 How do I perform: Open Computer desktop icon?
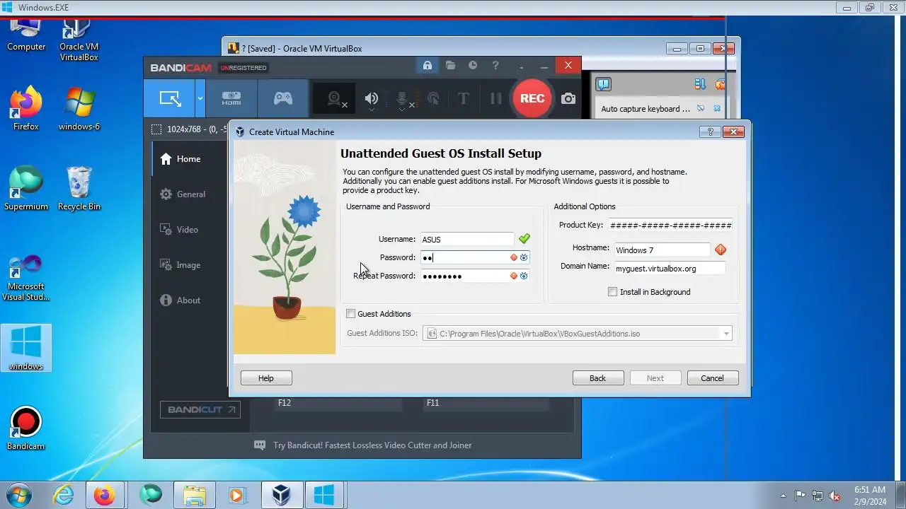(26, 35)
